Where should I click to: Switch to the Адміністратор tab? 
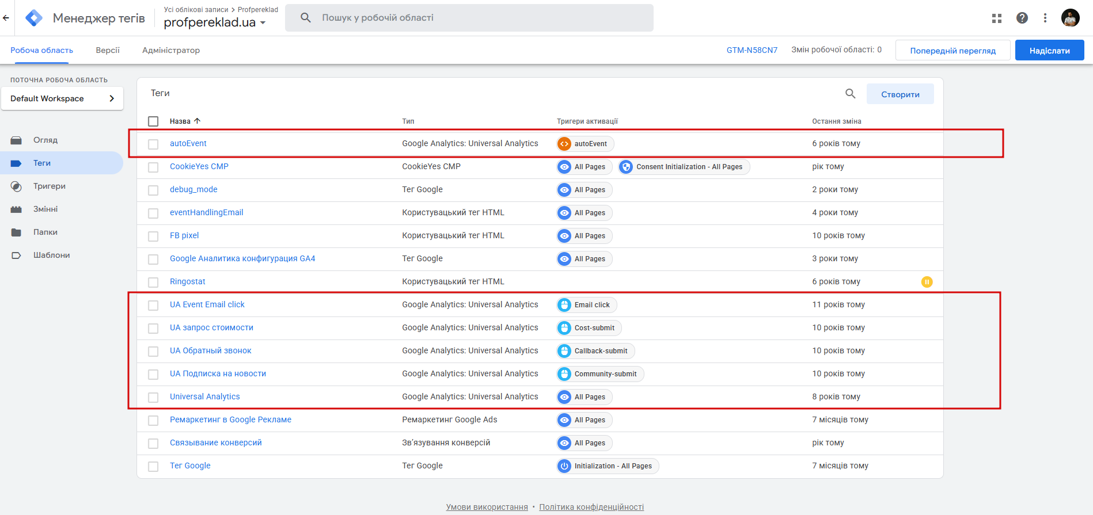171,50
